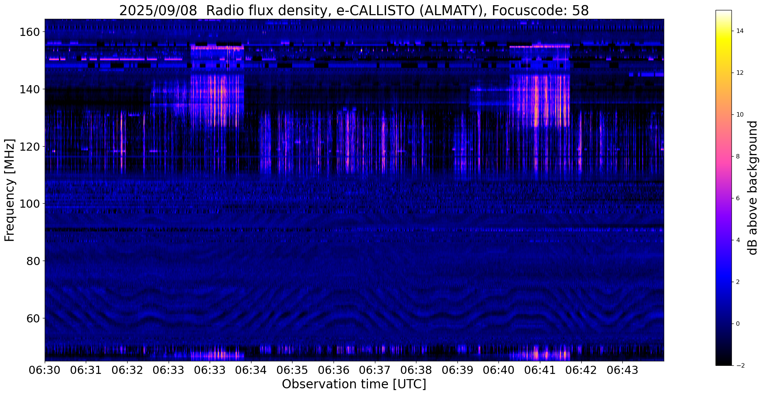Click the 06:31 time tick label
Screen dimensions: 764x395
click(x=86, y=370)
